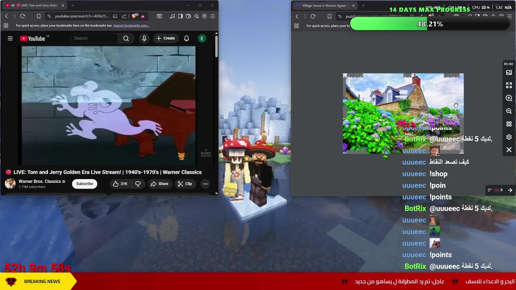Click the assembled jigsaw puzzle image
516x290 pixels.
[403, 114]
